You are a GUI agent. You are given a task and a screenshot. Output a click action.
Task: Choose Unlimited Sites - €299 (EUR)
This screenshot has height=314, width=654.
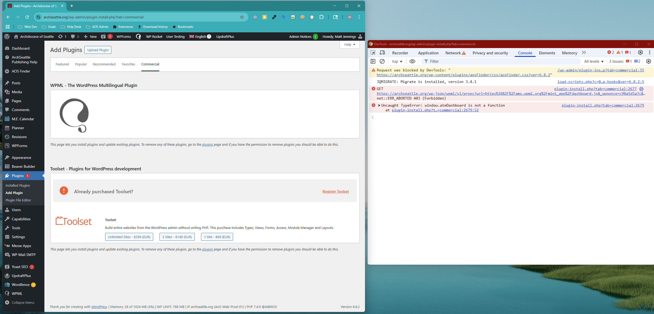point(129,237)
